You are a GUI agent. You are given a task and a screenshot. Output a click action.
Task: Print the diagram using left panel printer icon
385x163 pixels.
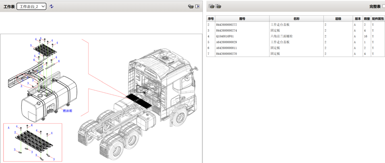(x=190, y=6)
